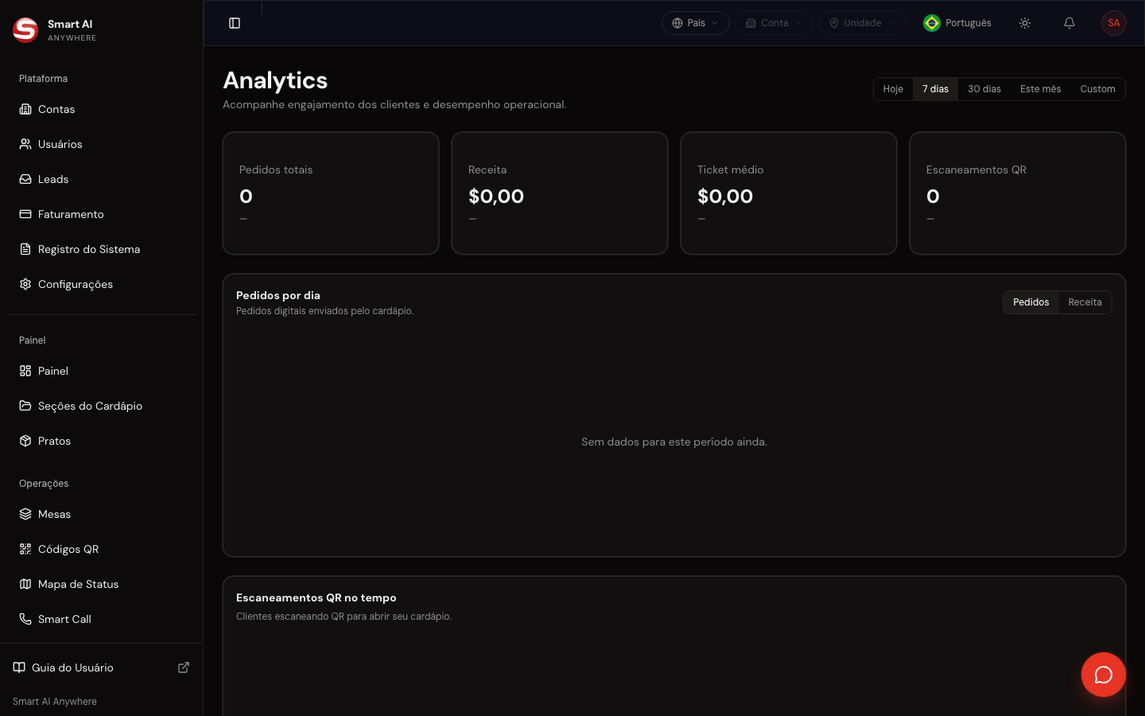The width and height of the screenshot is (1145, 716).
Task: Click the Configurações gear icon
Action: [x=25, y=284]
